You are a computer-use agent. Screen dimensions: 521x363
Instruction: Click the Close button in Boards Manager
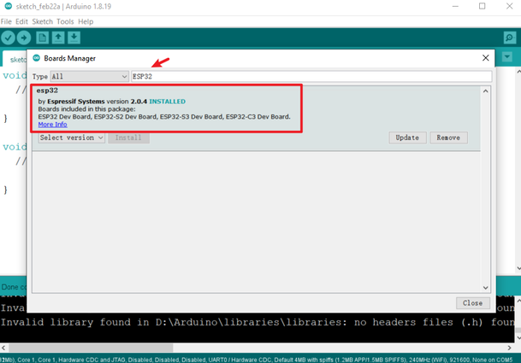[x=472, y=303]
